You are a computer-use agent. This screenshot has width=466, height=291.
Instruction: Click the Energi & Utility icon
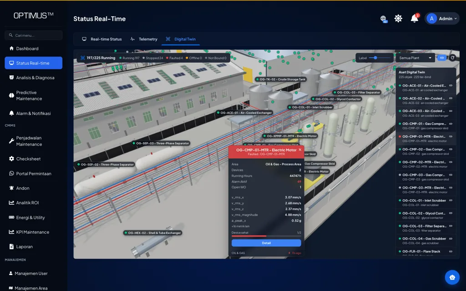coord(11,217)
